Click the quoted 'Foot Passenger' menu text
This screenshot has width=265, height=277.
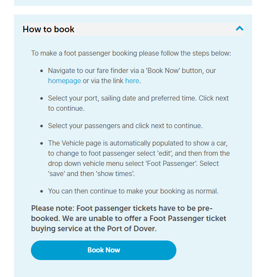tap(172, 164)
